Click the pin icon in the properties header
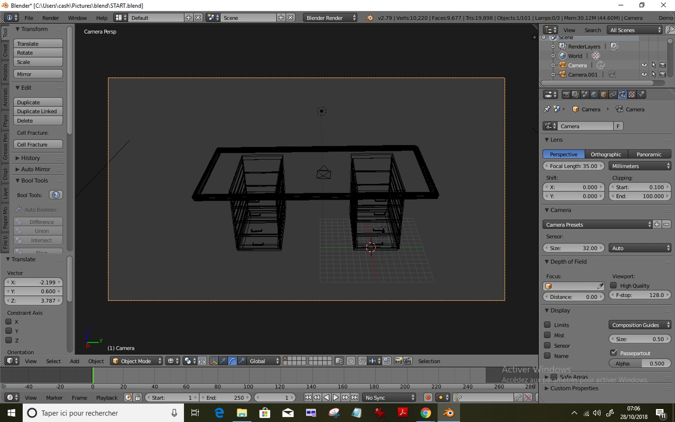Viewport: 675px width, 422px height. click(547, 109)
